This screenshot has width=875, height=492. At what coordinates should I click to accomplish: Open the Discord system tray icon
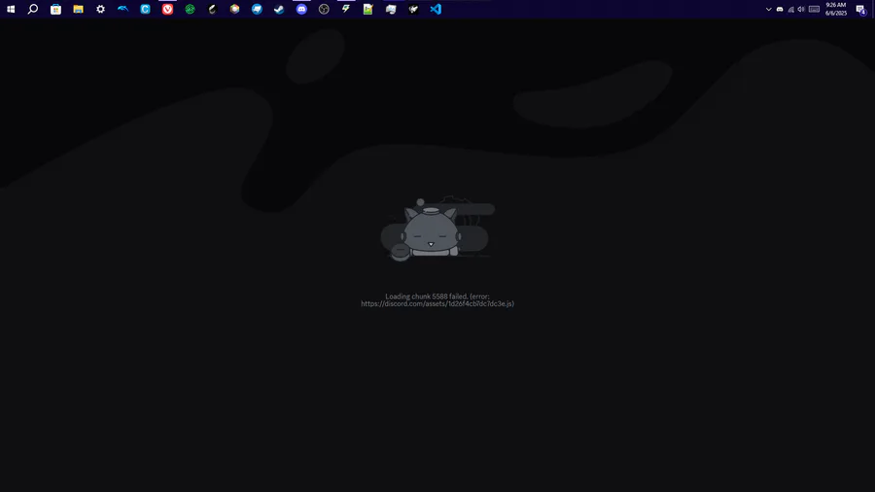coord(780,10)
